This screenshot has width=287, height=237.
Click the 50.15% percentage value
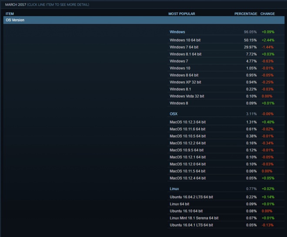point(250,40)
